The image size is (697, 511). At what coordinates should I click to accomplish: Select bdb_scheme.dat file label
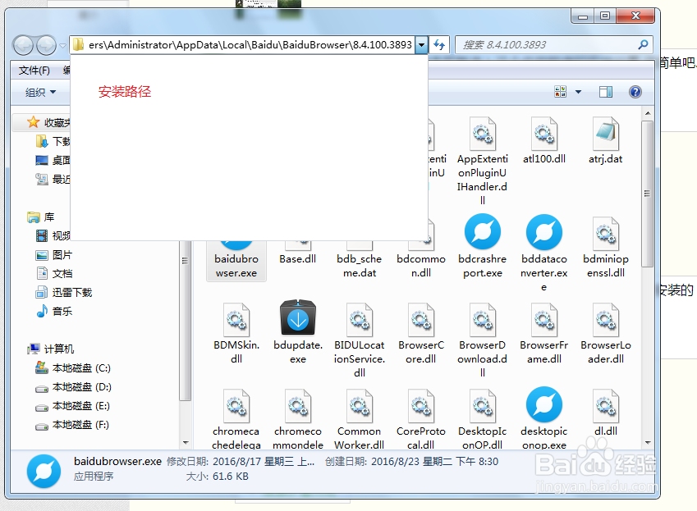pyautogui.click(x=359, y=266)
